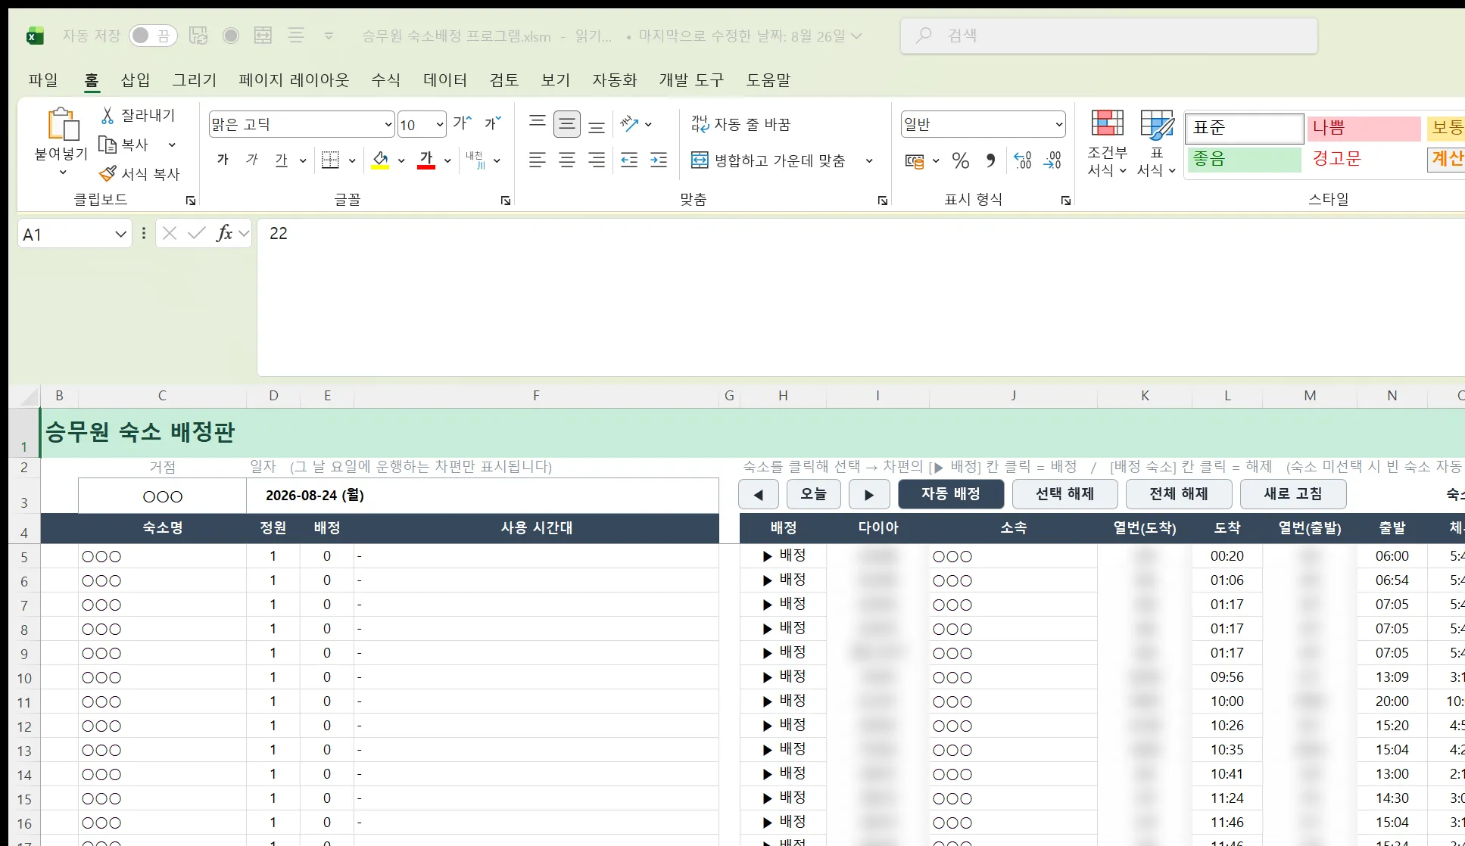This screenshot has height=846, width=1465.
Task: Click the Insert Function fx icon
Action: coord(224,233)
